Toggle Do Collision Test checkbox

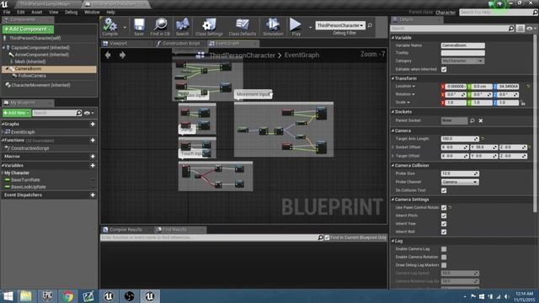(x=444, y=190)
